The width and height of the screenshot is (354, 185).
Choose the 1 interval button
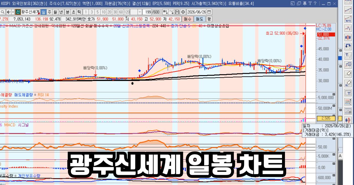click(x=86, y=12)
